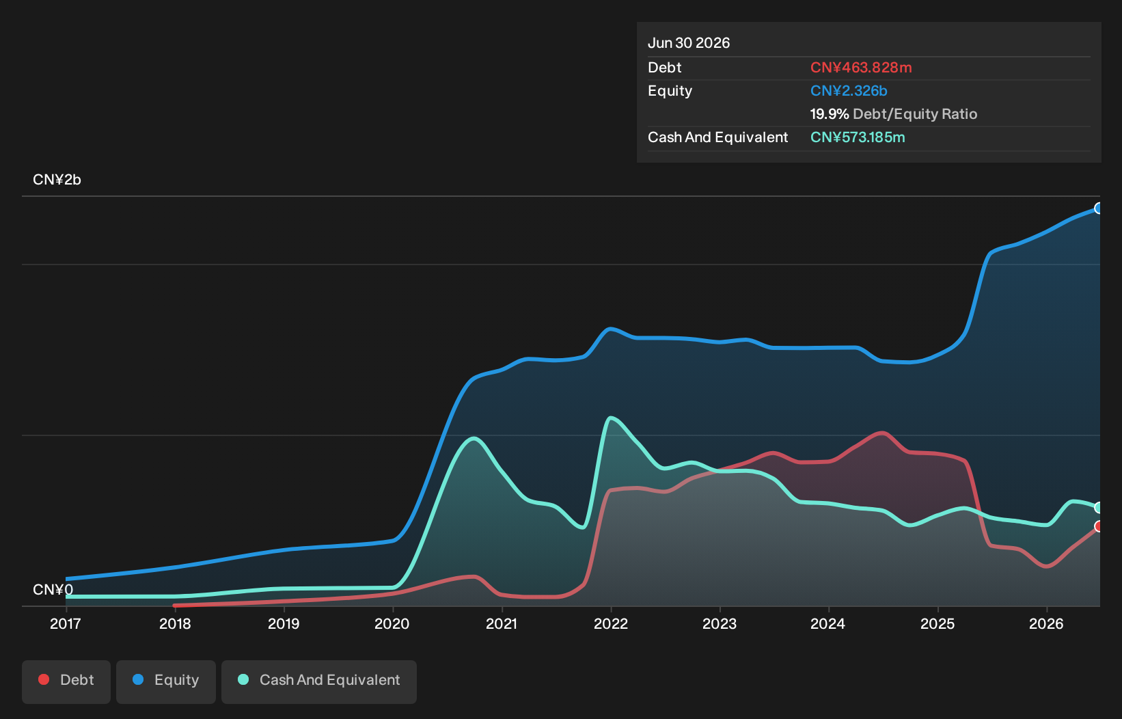1122x719 pixels.
Task: Click the 2017 x-axis label
Action: click(66, 623)
